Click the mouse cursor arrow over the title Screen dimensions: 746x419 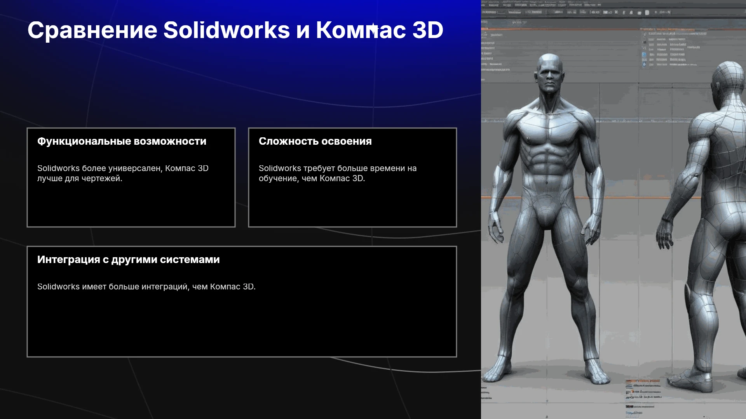(x=373, y=29)
